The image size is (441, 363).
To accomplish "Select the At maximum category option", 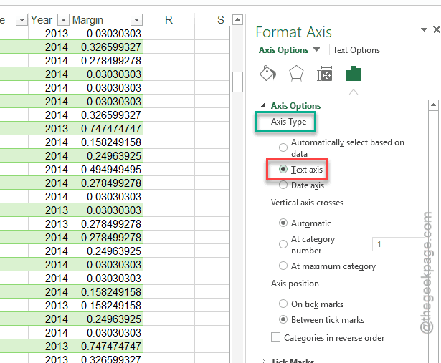I will click(283, 266).
